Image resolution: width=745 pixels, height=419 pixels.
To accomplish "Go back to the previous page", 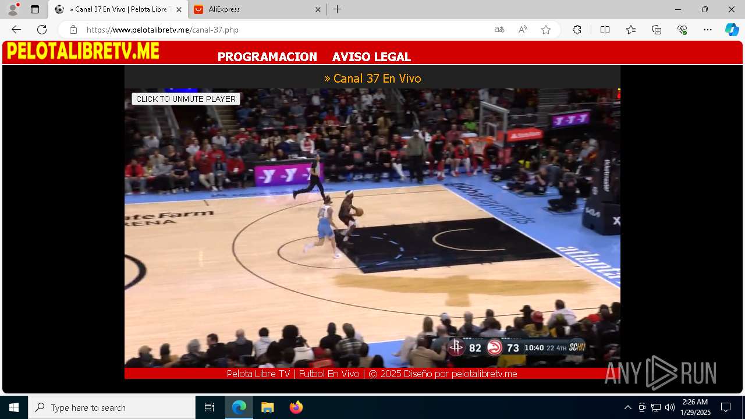I will [x=16, y=30].
